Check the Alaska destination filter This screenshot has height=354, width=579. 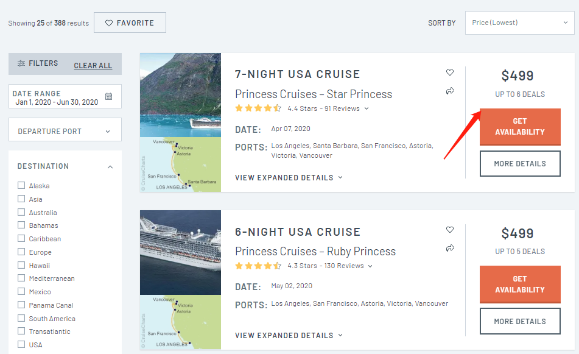coord(21,186)
